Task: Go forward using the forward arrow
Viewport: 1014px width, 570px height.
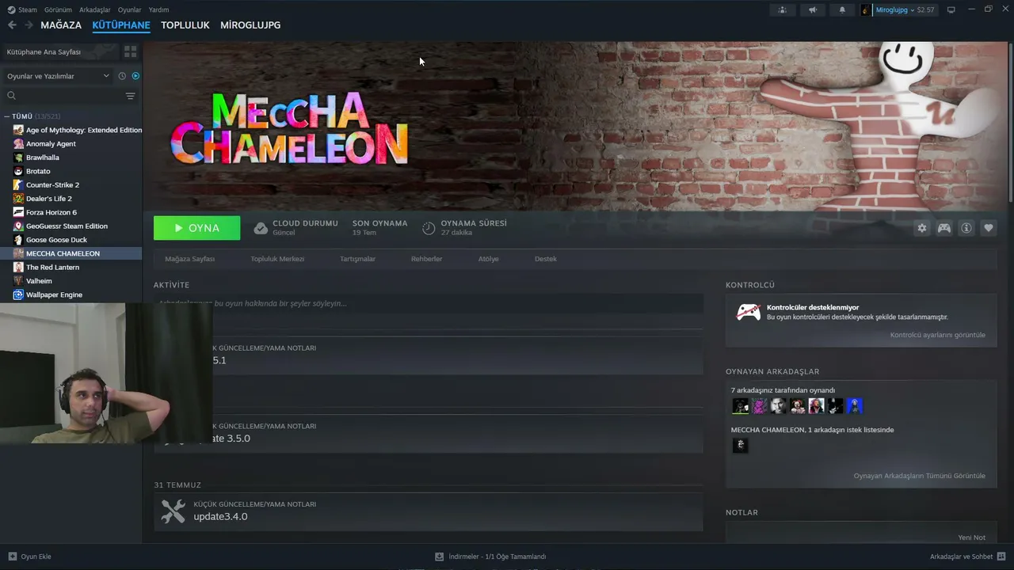Action: click(29, 25)
